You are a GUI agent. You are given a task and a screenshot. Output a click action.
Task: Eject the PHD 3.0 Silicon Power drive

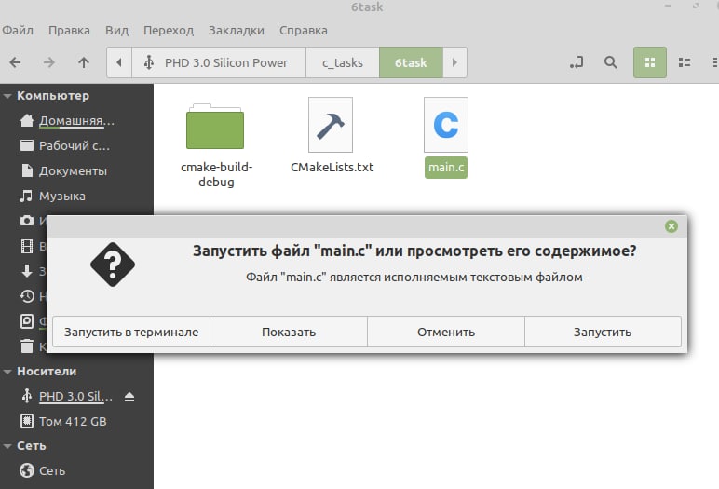(x=129, y=397)
